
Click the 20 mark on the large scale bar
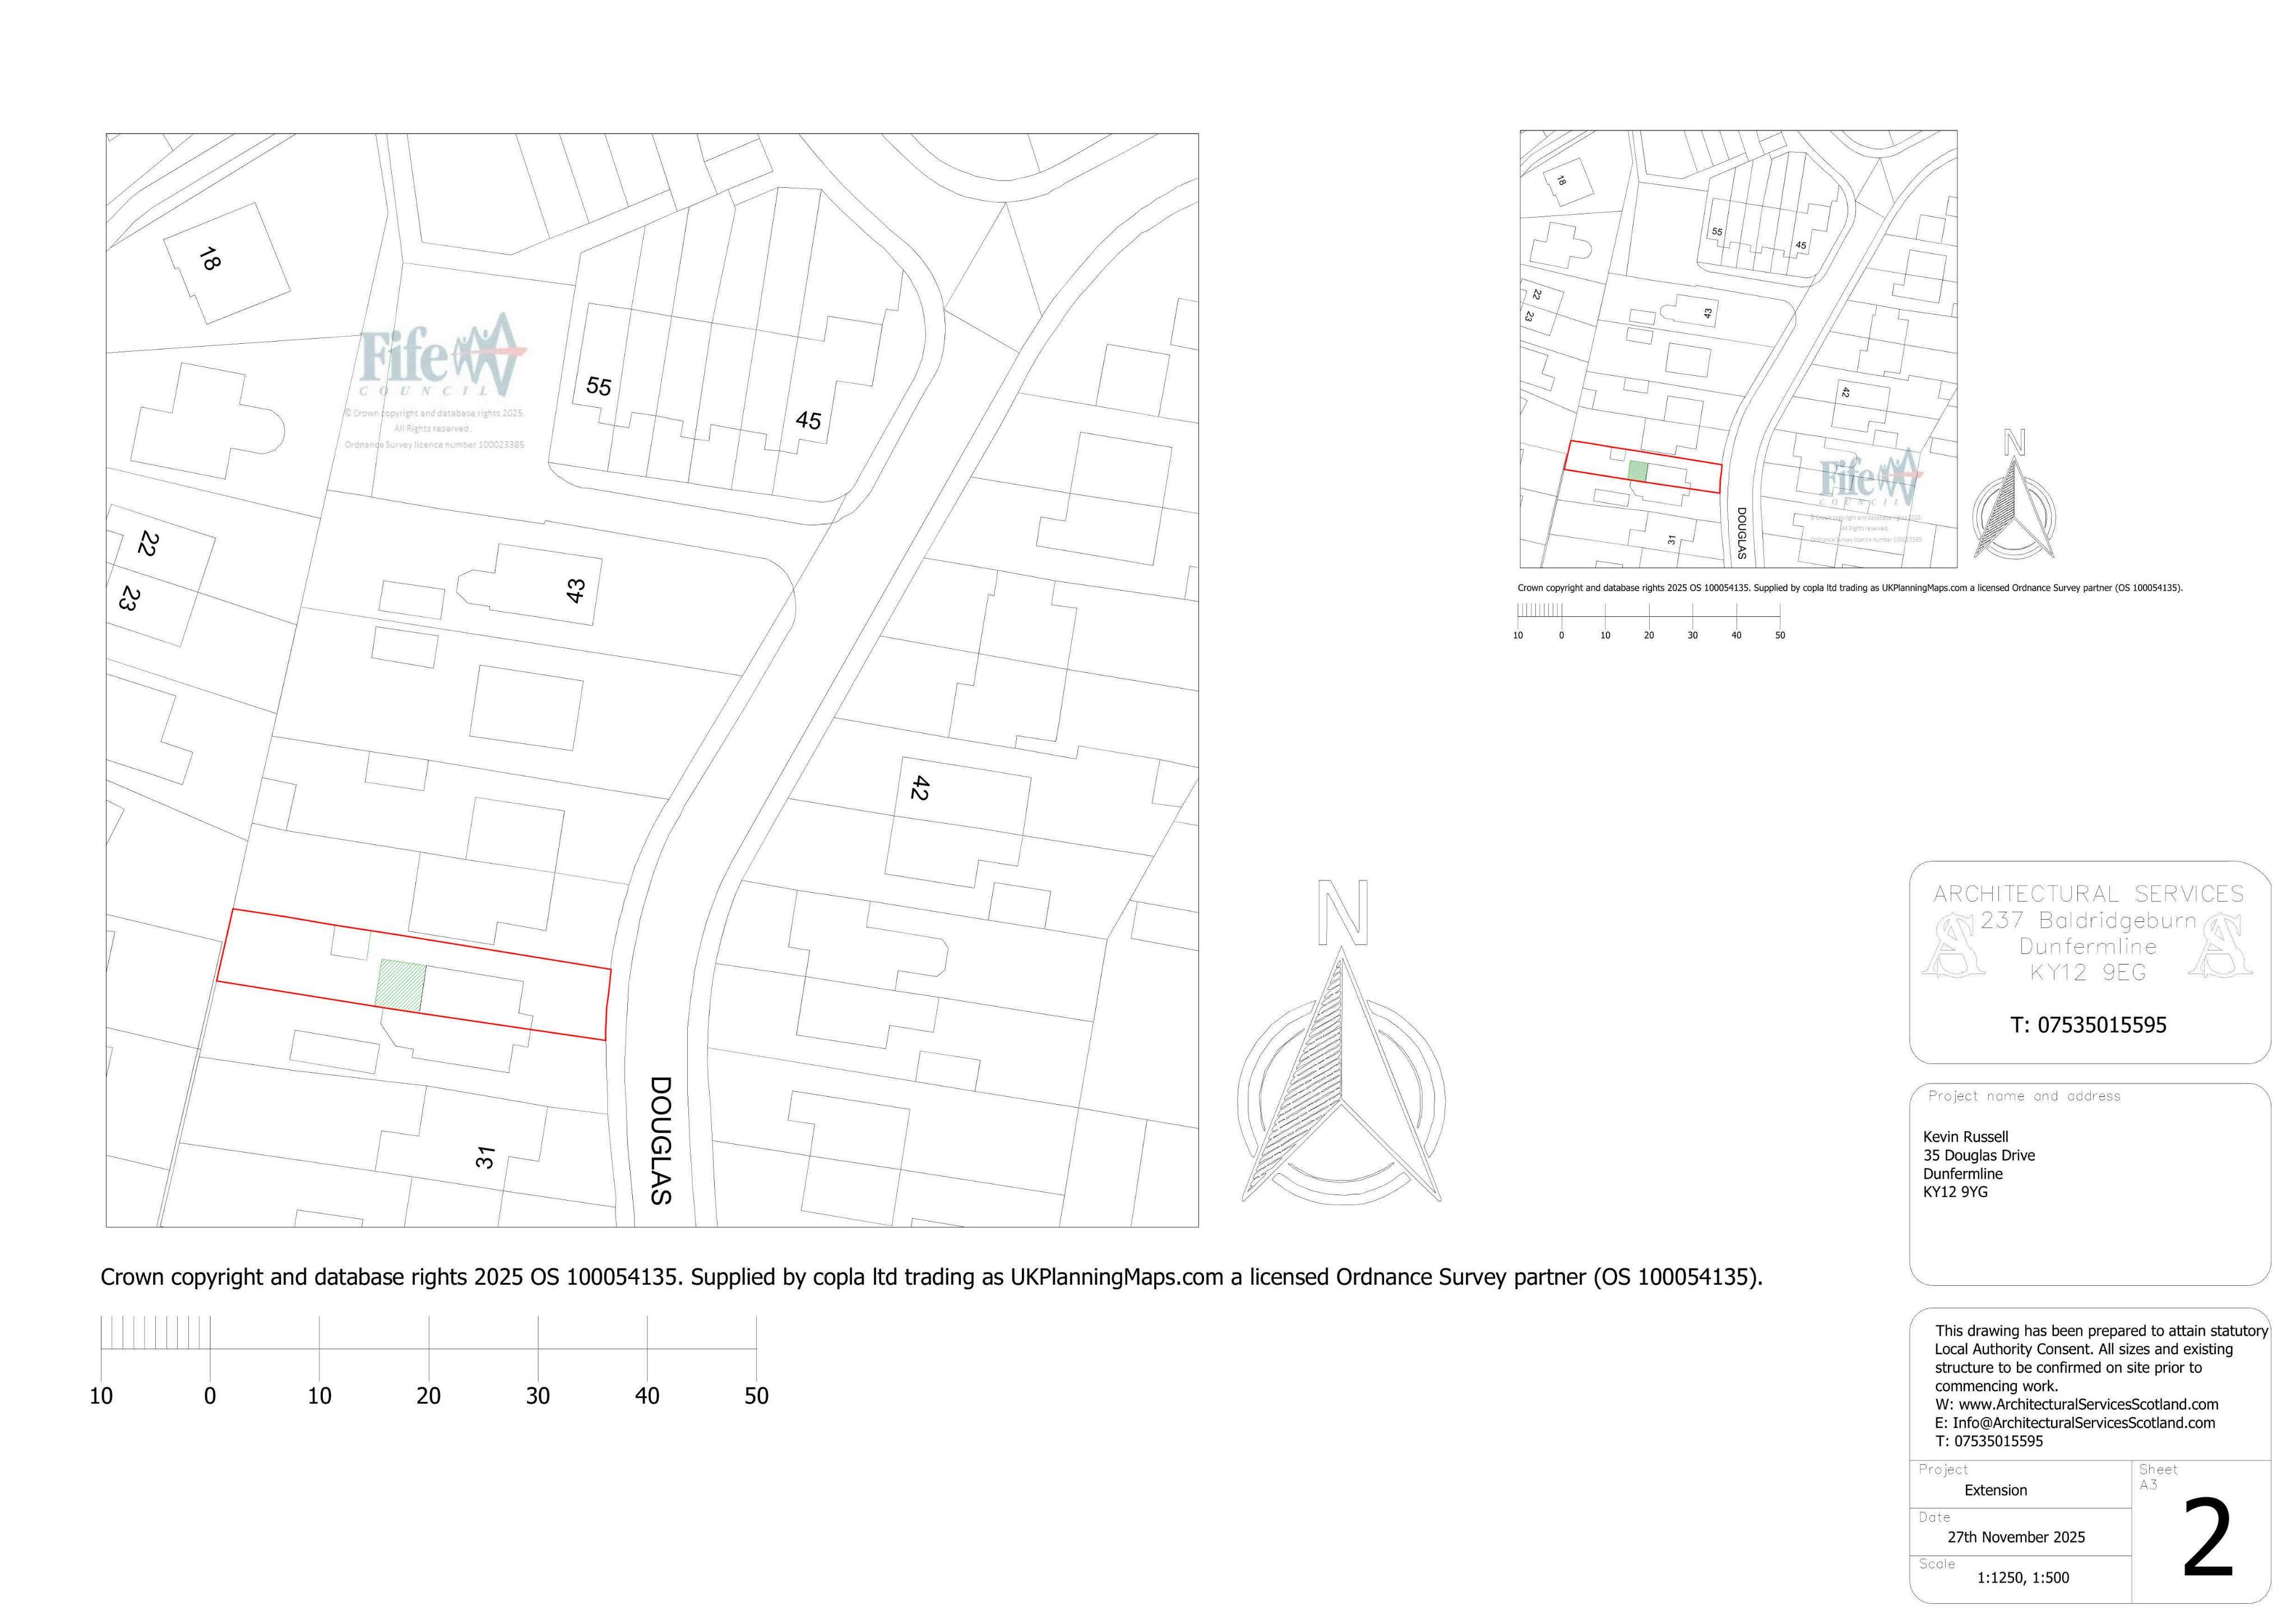point(428,1396)
